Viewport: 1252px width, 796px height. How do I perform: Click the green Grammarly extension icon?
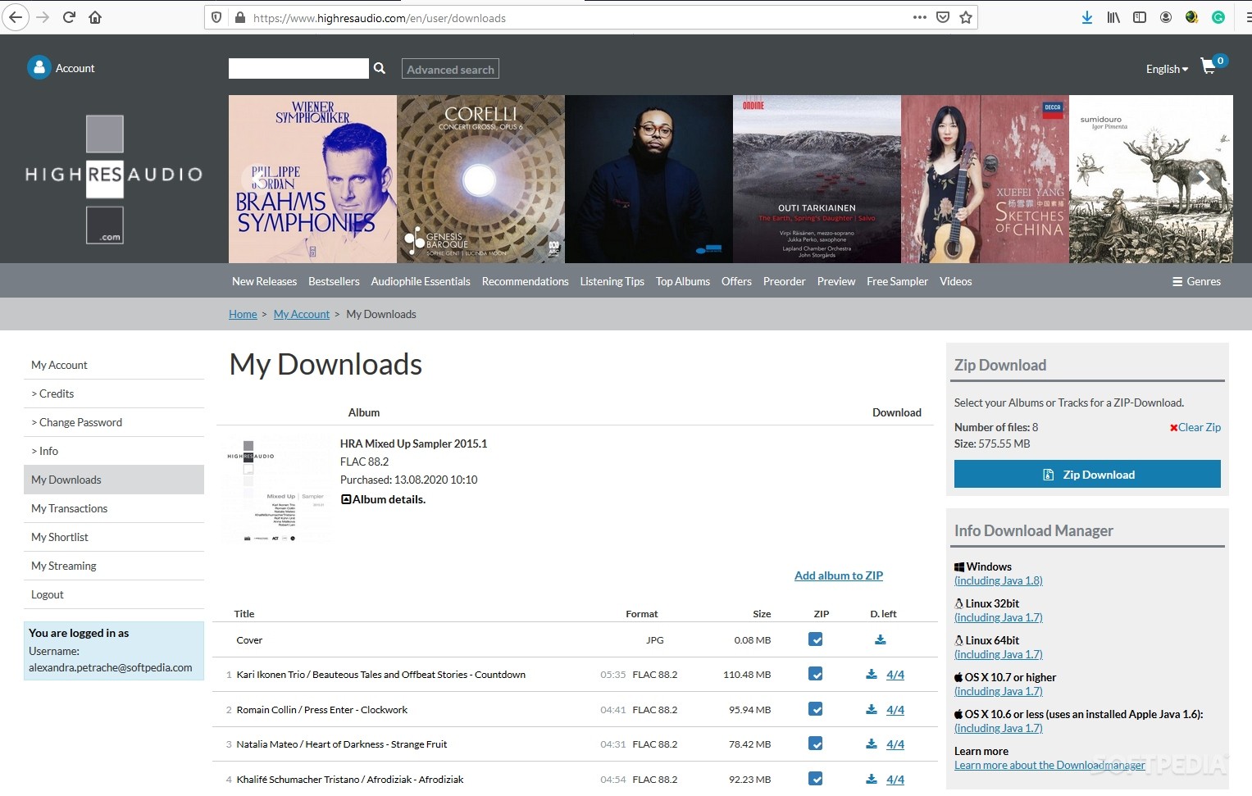(x=1218, y=17)
